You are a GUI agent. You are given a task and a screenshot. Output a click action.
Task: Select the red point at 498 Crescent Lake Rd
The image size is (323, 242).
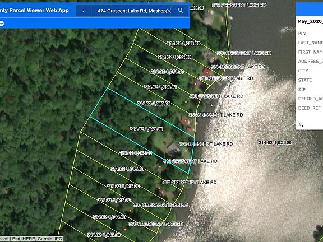tap(186, 102)
